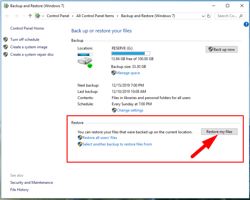The width and height of the screenshot is (250, 200).
Task: Click the next backup date 12/15/2019 7:00 PM
Action: (x=128, y=85)
